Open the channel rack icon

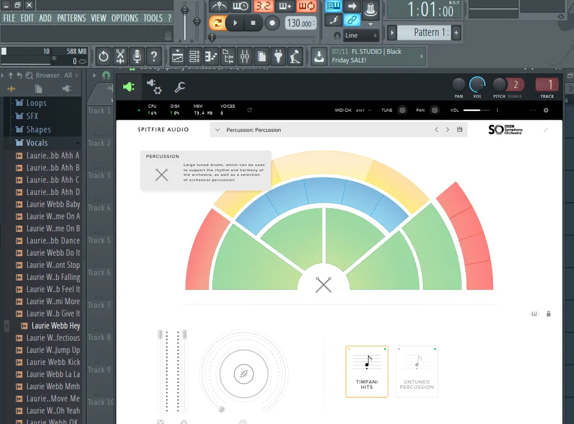coord(194,56)
